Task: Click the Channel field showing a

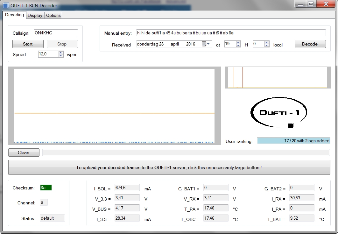Action: (x=44, y=202)
